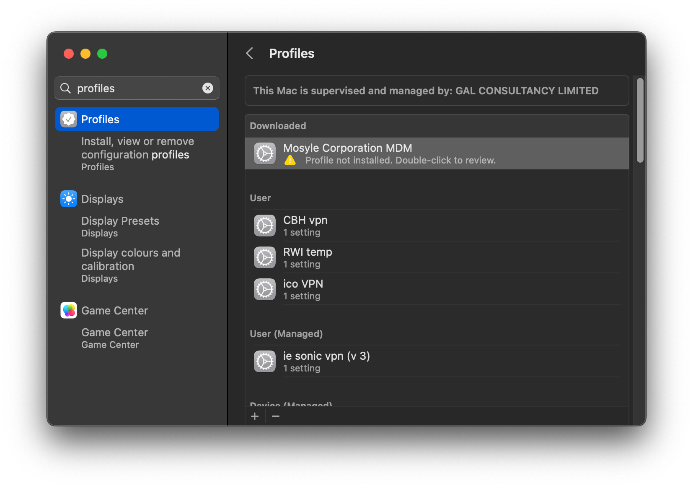Viewport: 693px width, 488px height.
Task: Click the green zoom window button
Action: coord(102,54)
